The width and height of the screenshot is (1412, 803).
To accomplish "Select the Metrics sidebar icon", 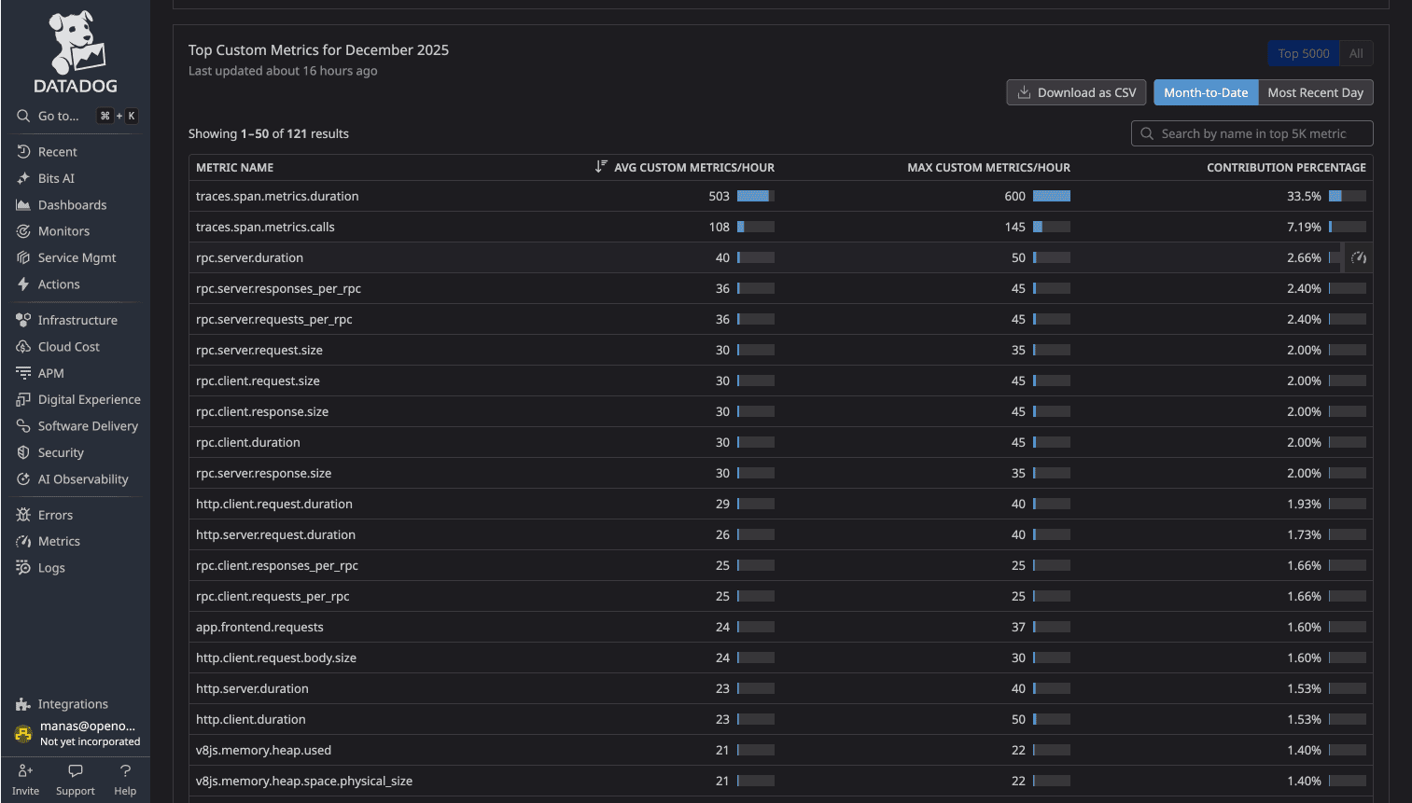I will tap(59, 541).
